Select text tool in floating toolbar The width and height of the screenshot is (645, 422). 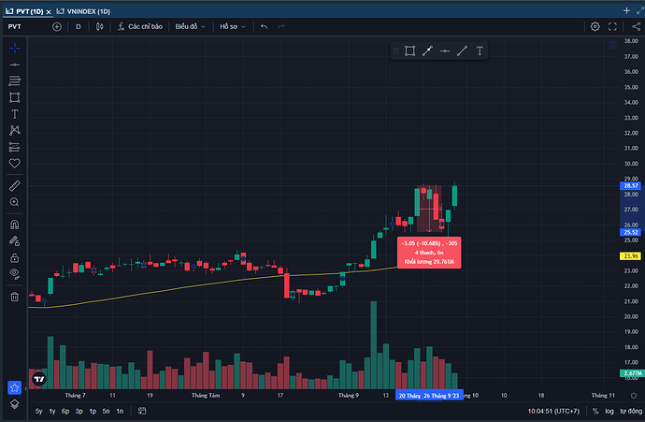(480, 51)
